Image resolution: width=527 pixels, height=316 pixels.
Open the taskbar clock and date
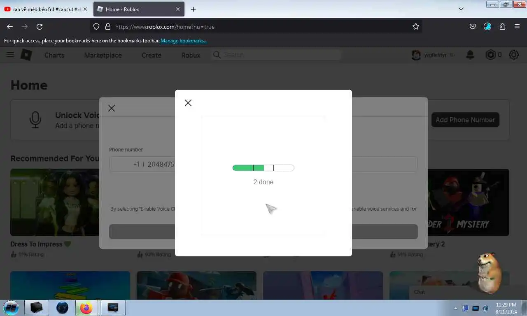click(506, 308)
